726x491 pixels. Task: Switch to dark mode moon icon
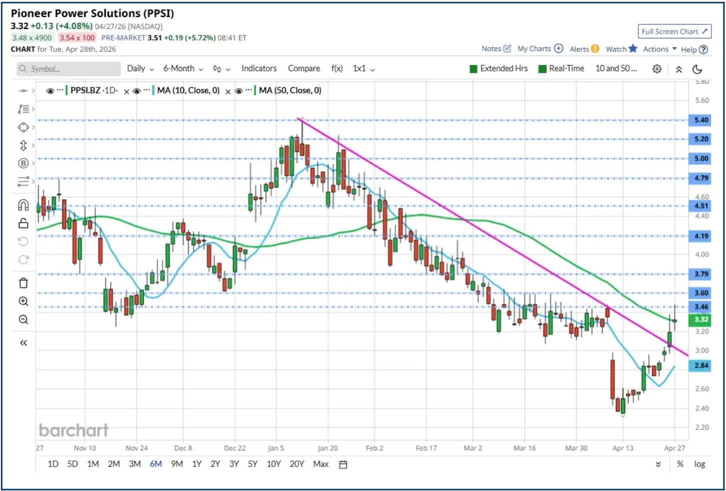coord(697,69)
